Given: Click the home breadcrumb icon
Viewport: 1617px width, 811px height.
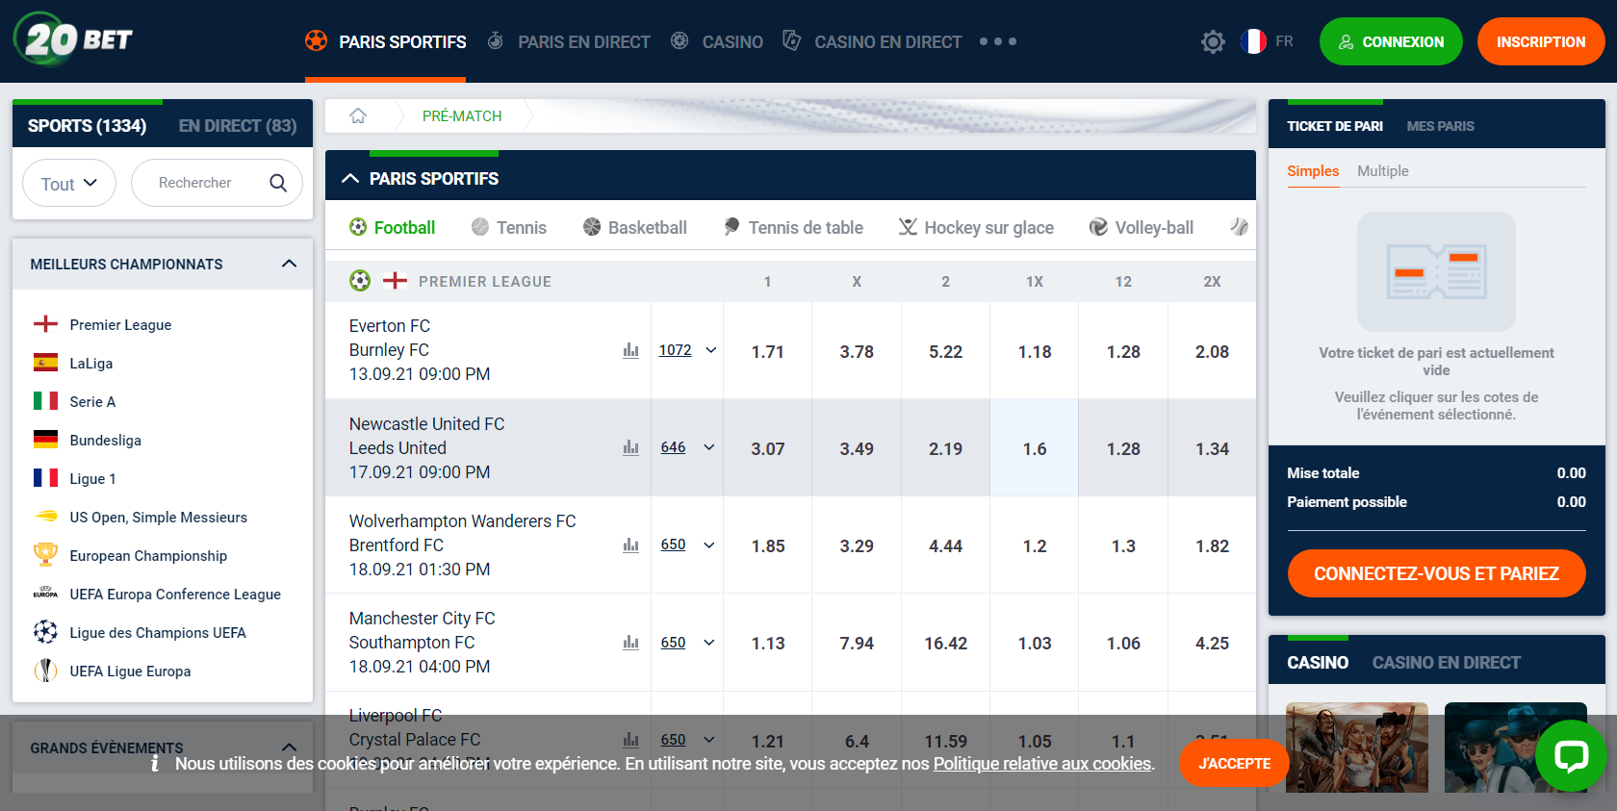Looking at the screenshot, I should tap(358, 116).
